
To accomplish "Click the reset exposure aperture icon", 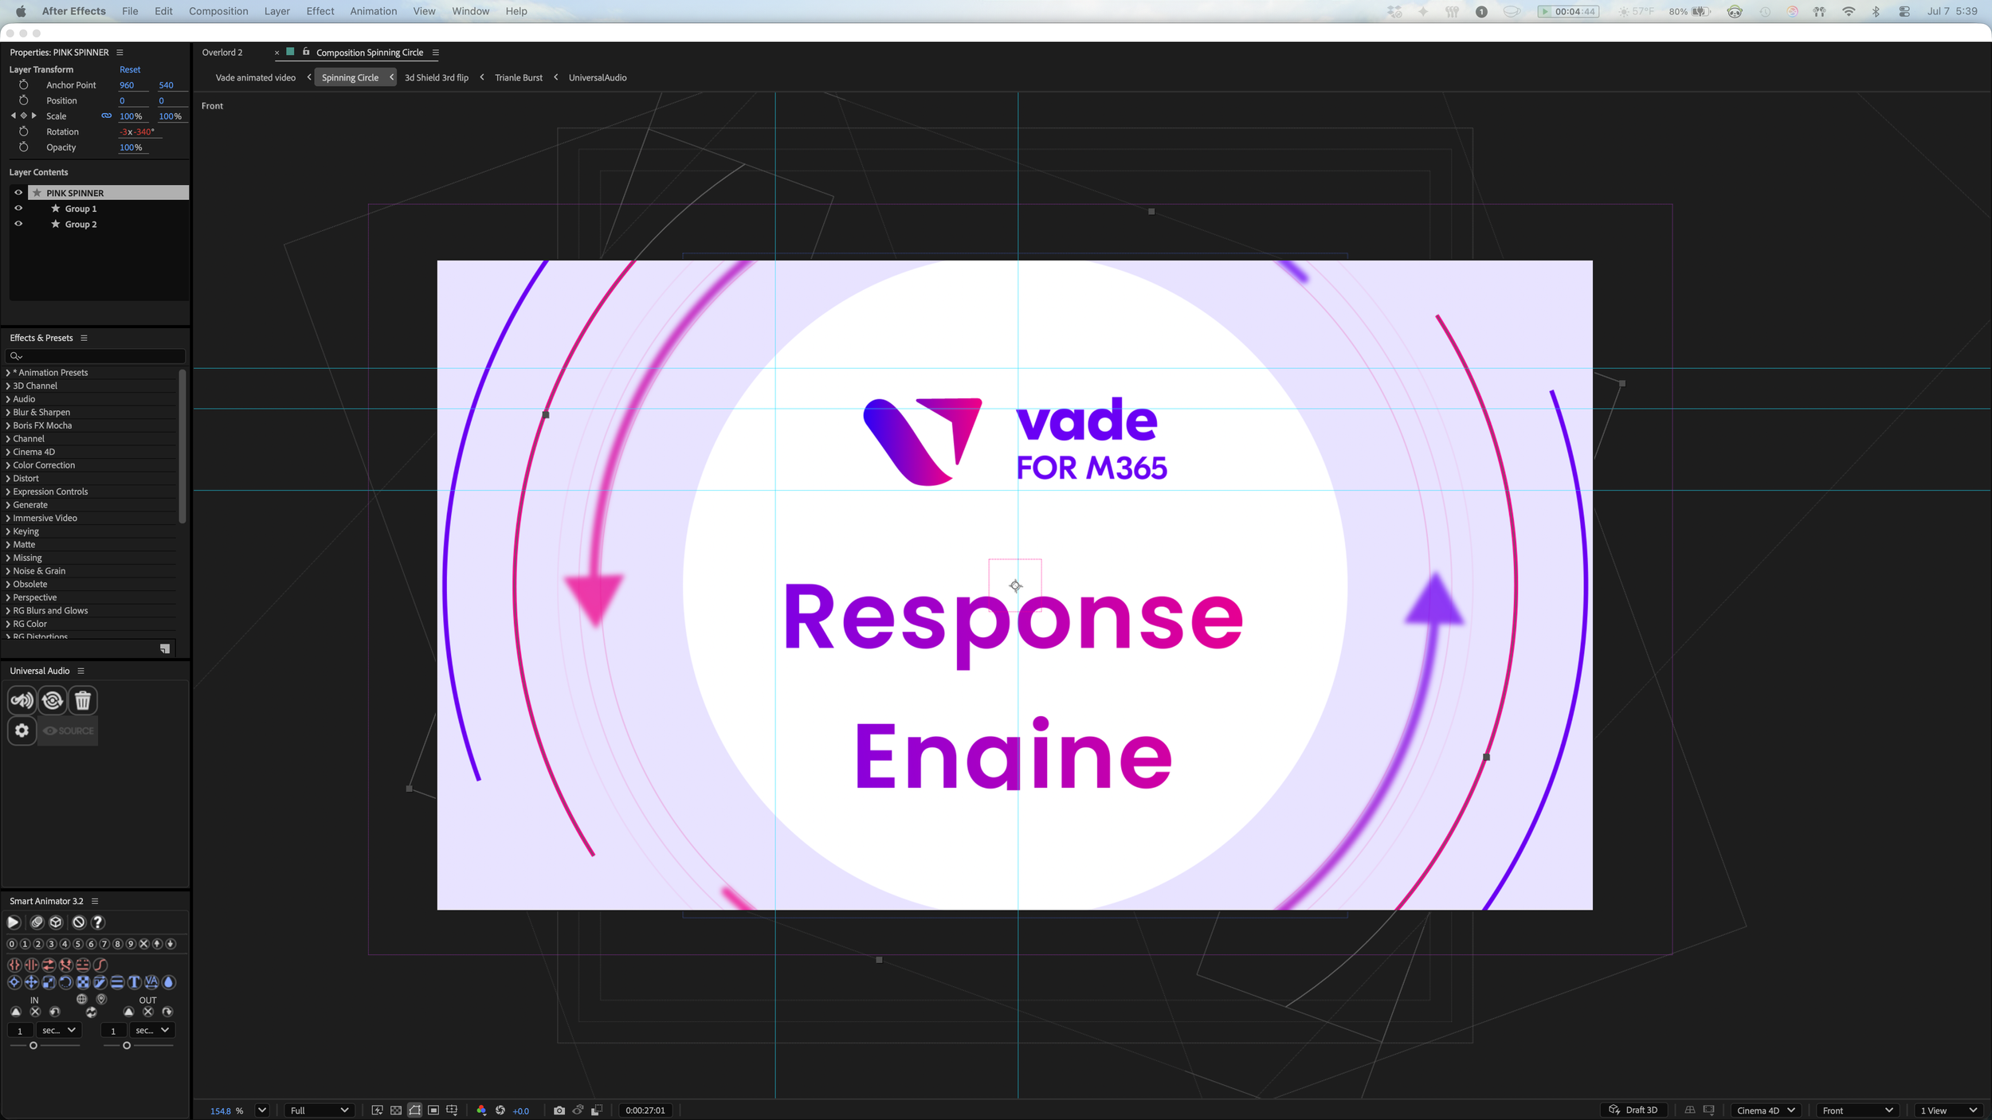I will coord(500,1110).
